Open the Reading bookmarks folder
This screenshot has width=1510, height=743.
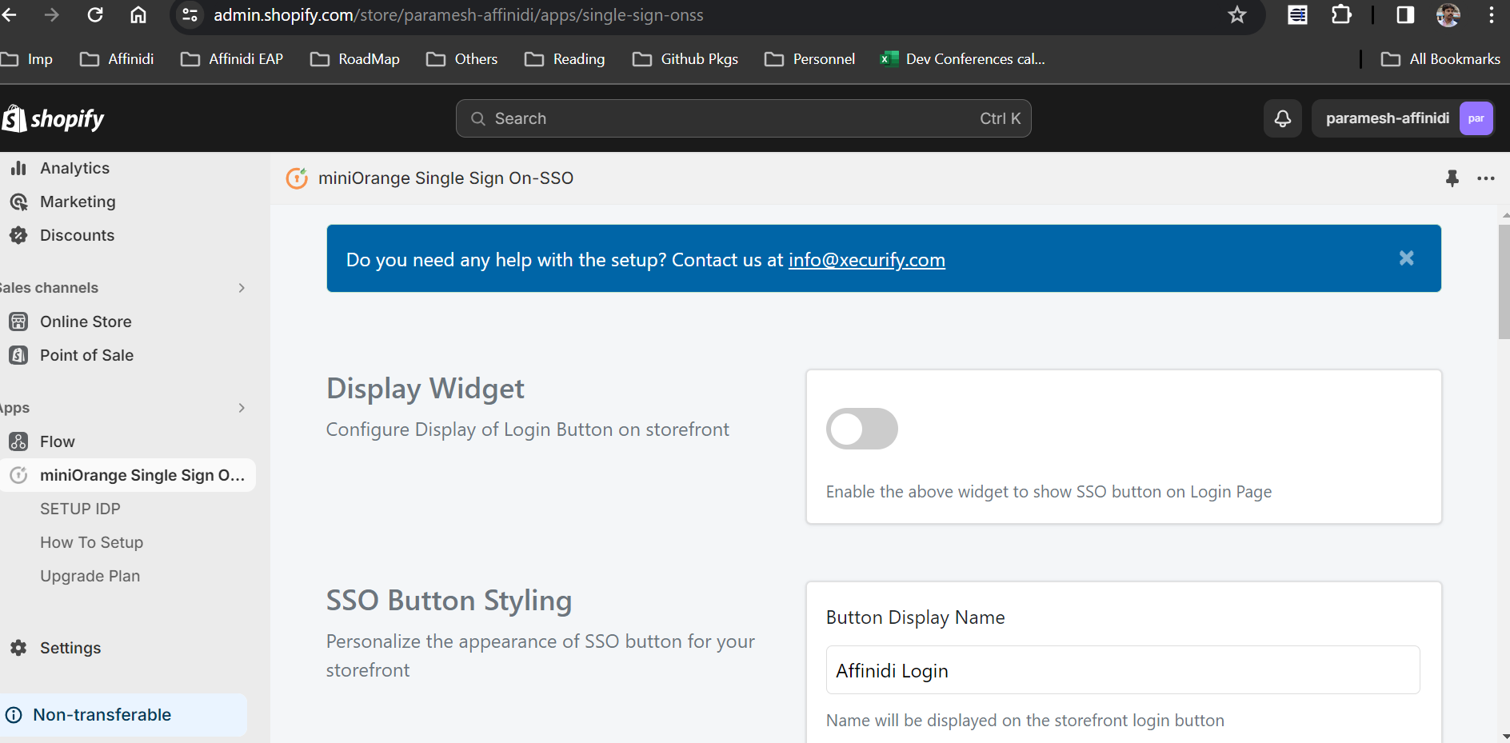[565, 59]
